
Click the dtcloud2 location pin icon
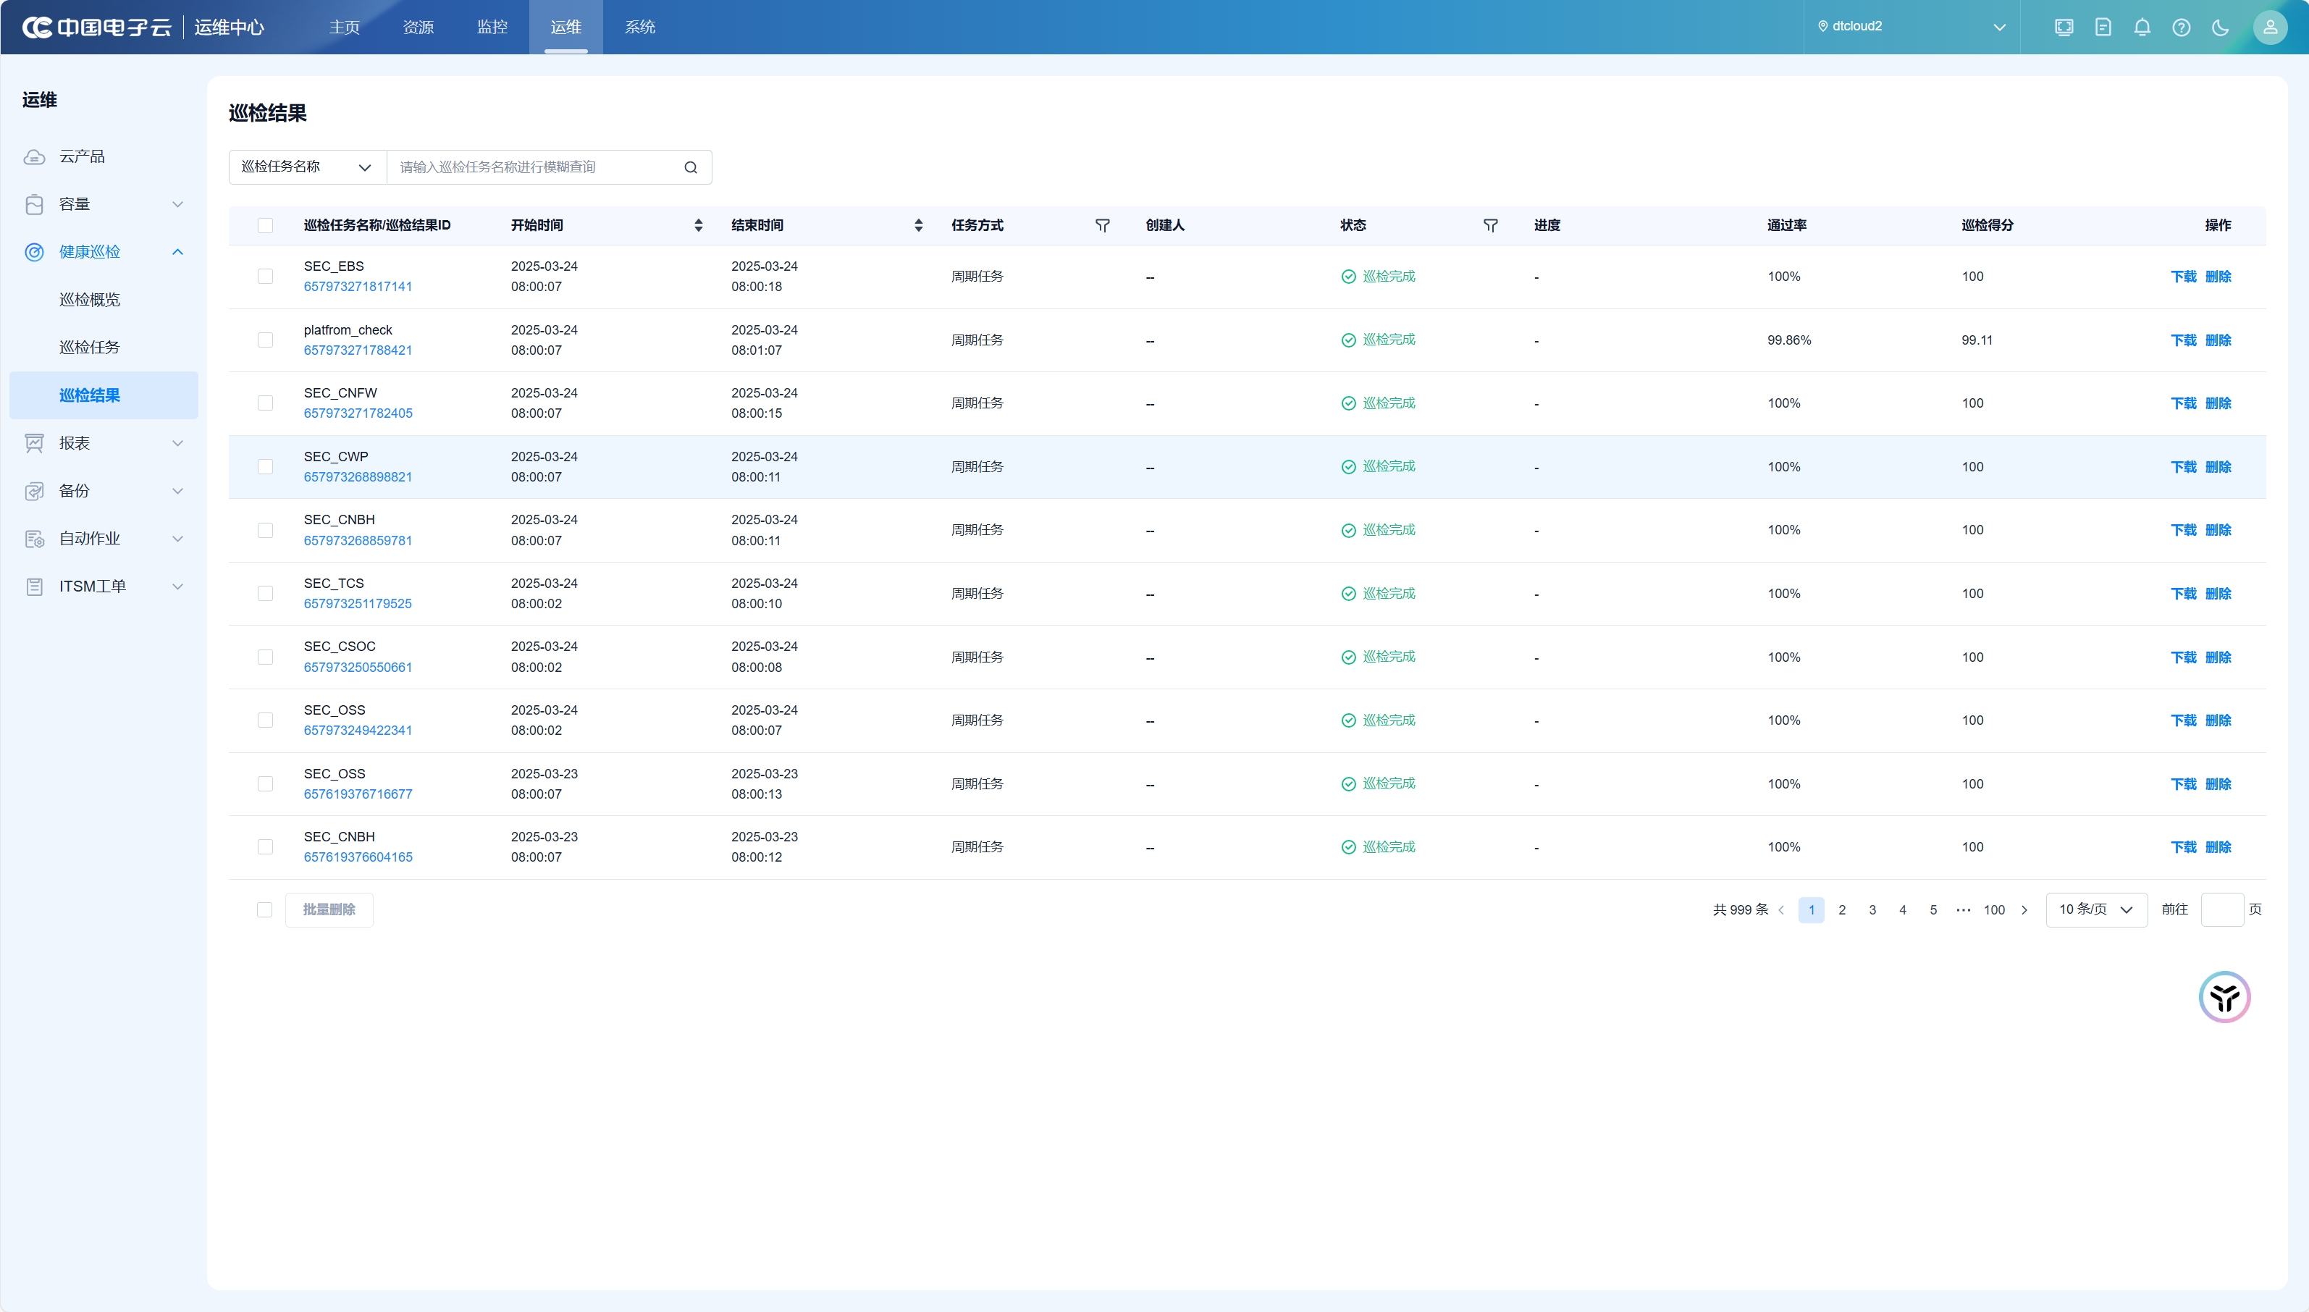click(1822, 26)
